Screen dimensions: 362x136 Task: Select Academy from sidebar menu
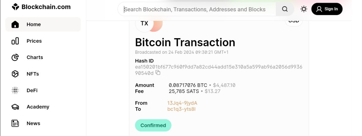(38, 107)
